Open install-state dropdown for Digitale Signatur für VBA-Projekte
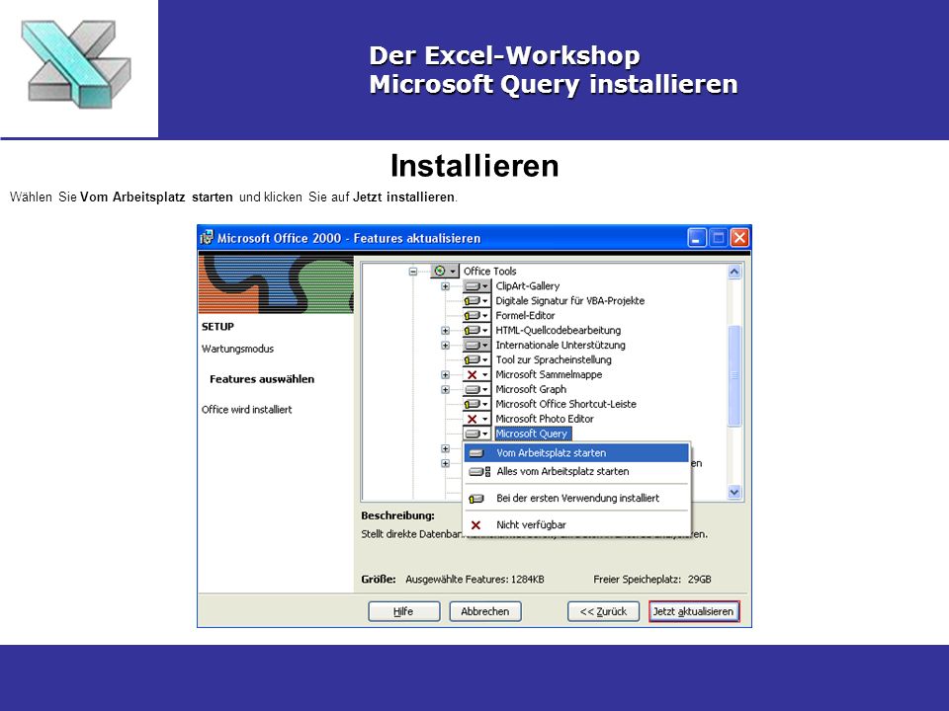The image size is (949, 711). point(476,300)
